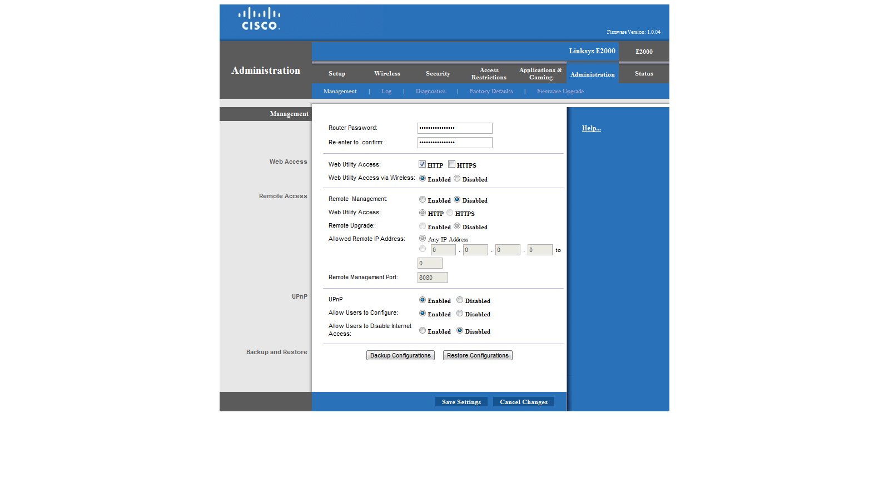Enable Remote Upgrade

[x=423, y=226]
